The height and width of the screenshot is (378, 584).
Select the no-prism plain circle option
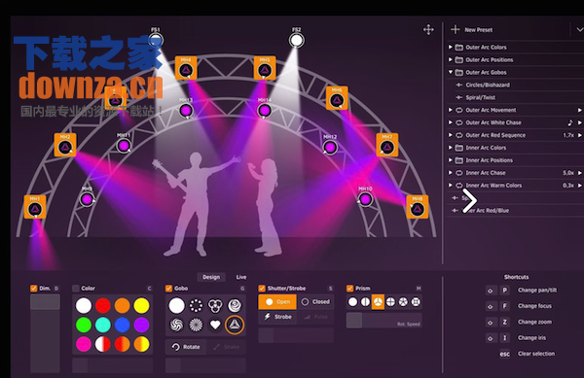coord(352,302)
